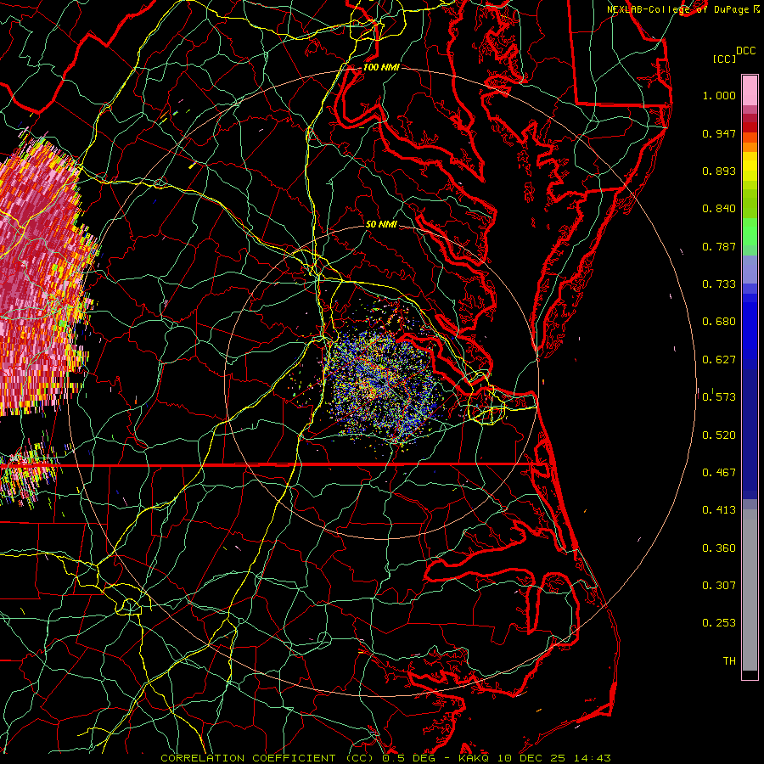Select the 0.733 scale value
This screenshot has height=764, width=764.
(x=719, y=284)
